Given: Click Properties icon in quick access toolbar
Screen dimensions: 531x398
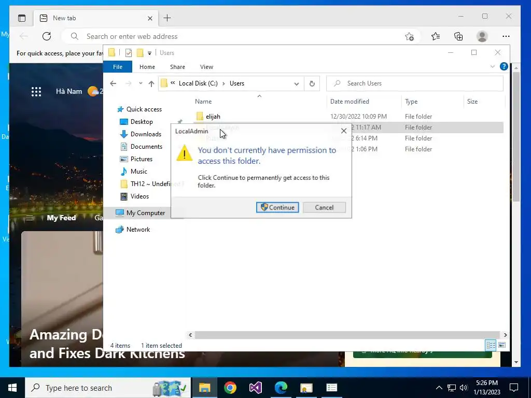Looking at the screenshot, I should pos(129,53).
